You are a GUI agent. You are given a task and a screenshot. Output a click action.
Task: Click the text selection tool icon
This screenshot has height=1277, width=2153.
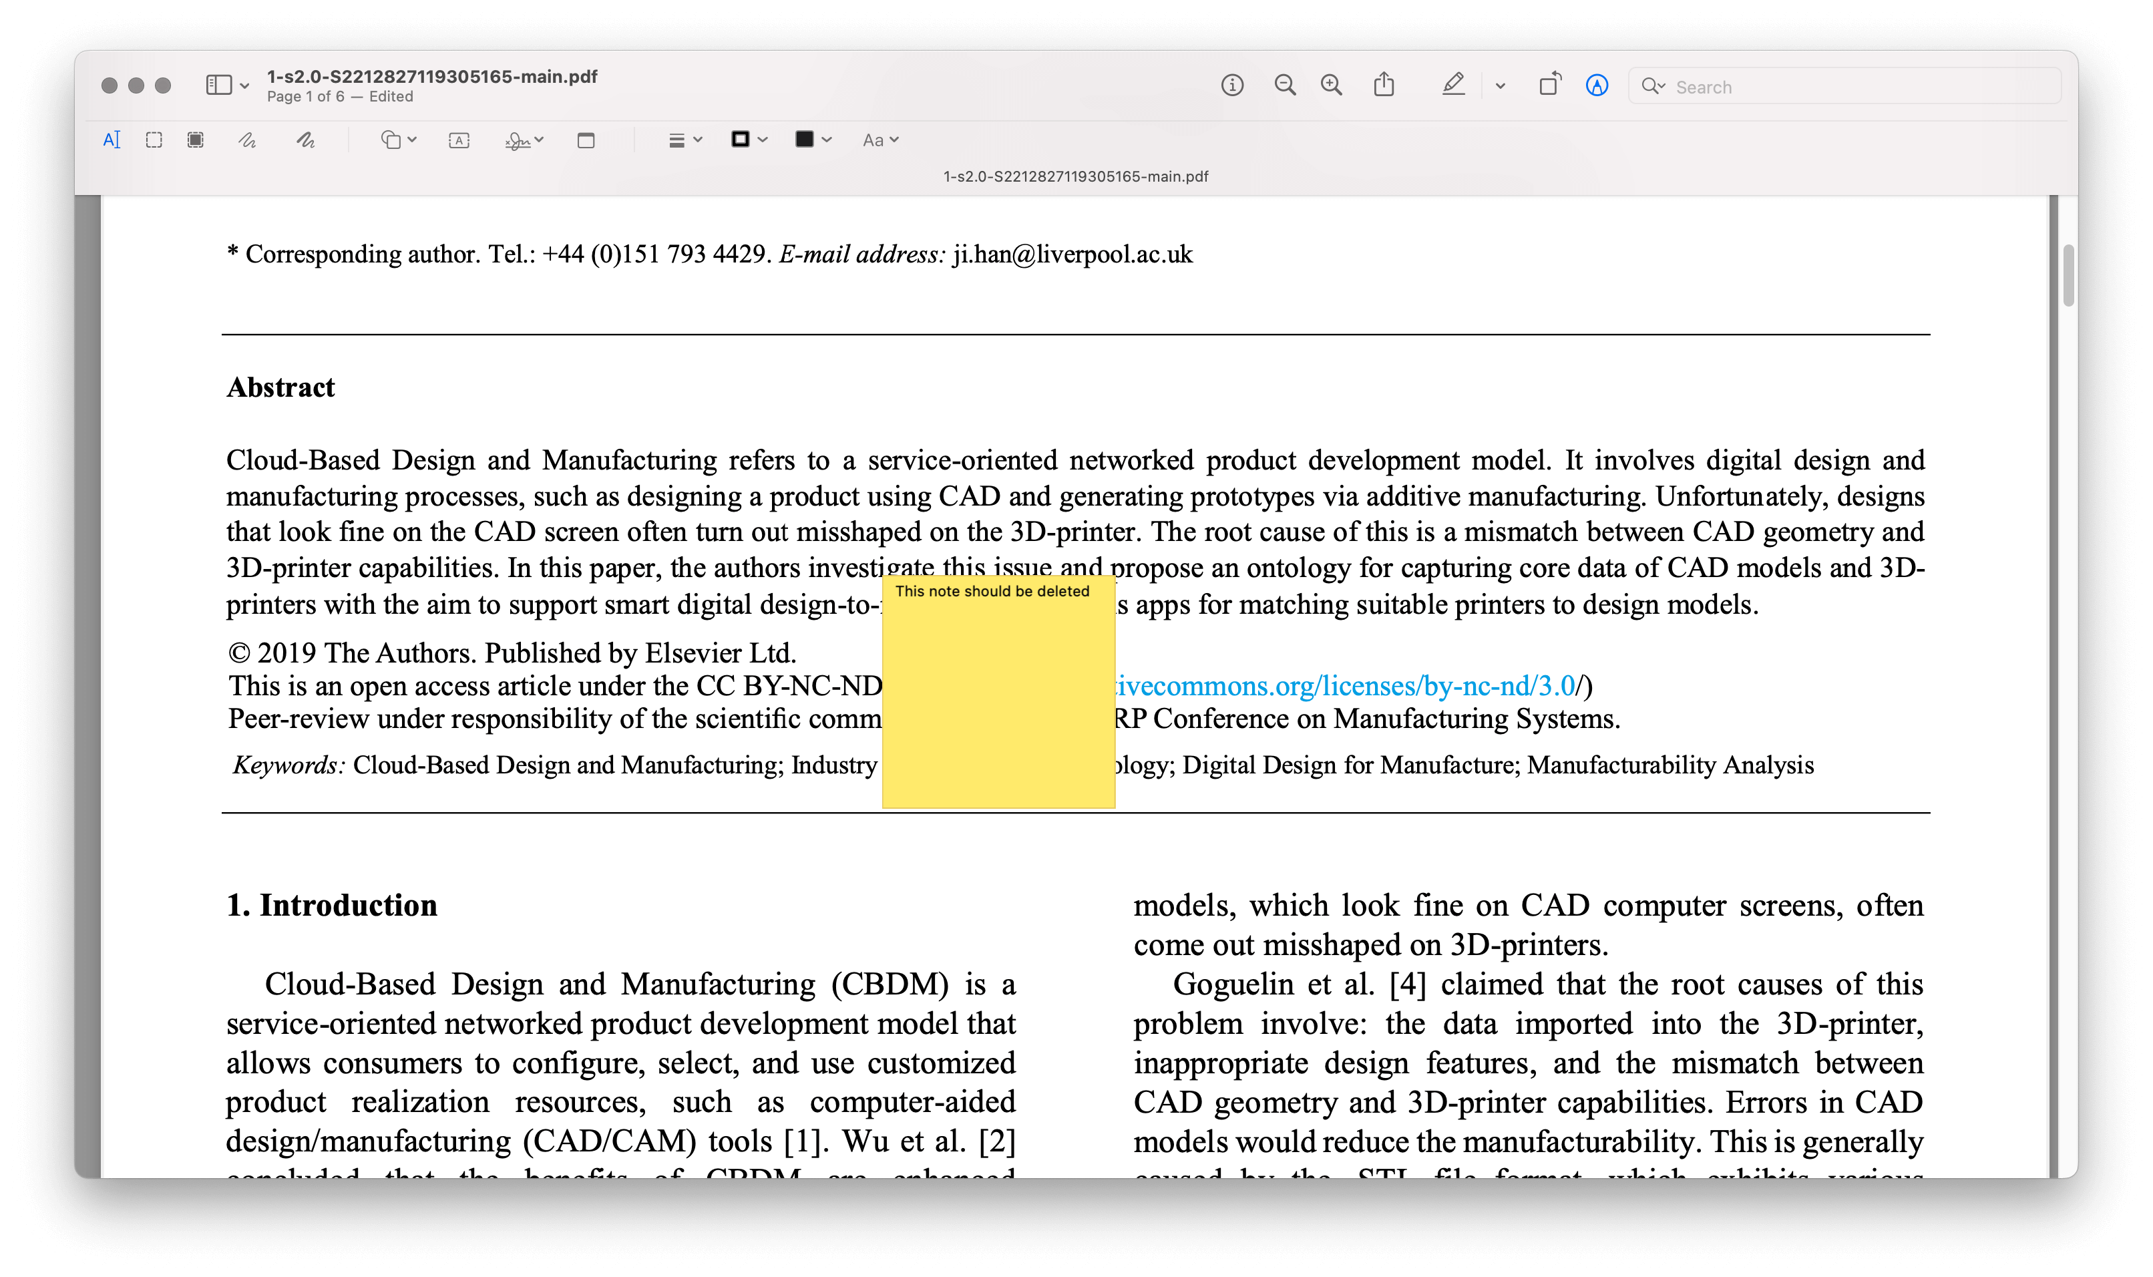click(111, 138)
